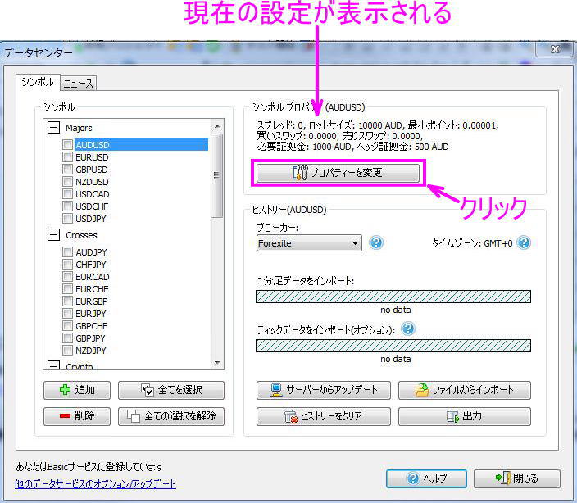Click the export icon on 出力
This screenshot has width=577, height=503.
point(452,416)
